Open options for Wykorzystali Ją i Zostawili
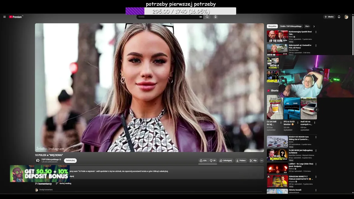The image size is (354, 199). point(316,46)
